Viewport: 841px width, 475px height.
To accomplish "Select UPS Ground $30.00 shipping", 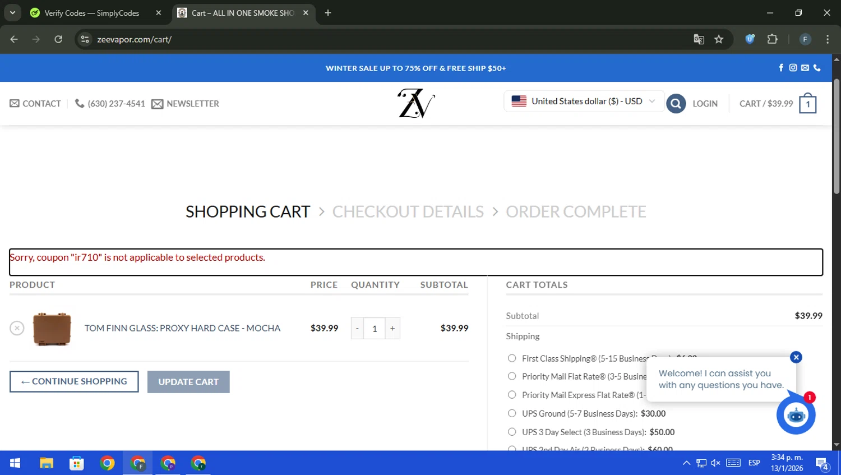I will pos(512,413).
